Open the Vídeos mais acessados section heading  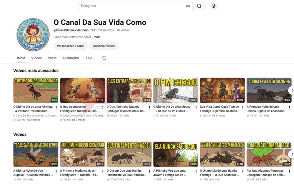pos(36,71)
